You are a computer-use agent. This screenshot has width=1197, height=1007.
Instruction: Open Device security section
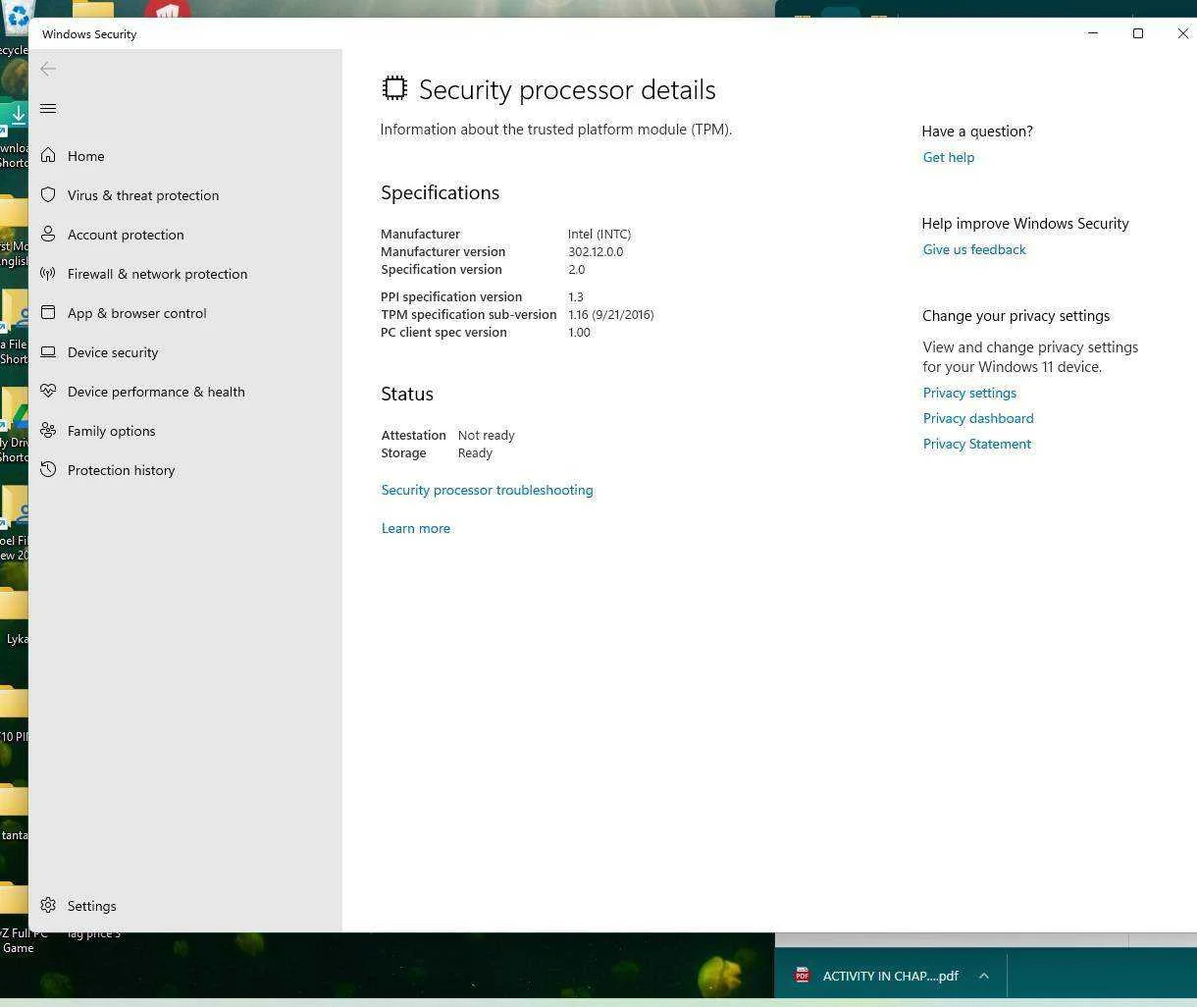(x=113, y=352)
